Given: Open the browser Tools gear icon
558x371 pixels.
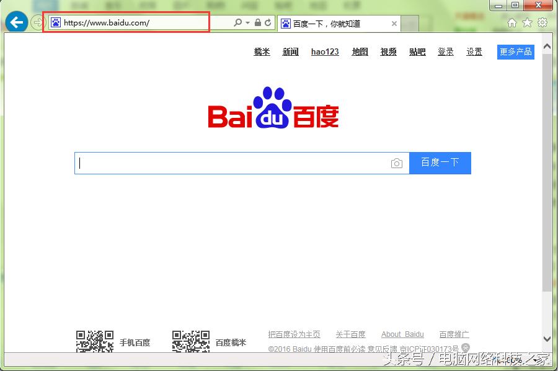Looking at the screenshot, I should coord(542,22).
